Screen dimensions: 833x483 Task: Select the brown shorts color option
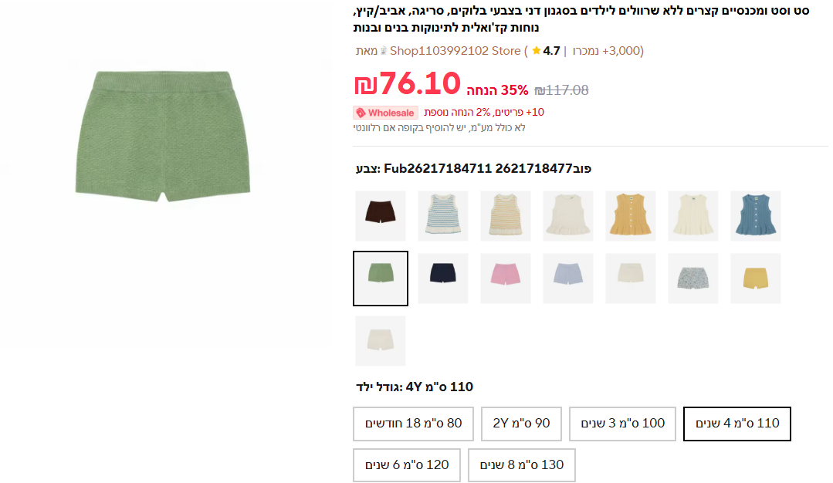(x=380, y=216)
